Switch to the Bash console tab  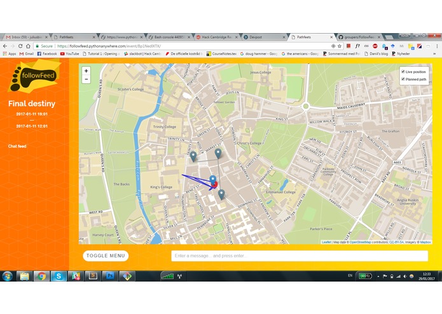point(169,37)
